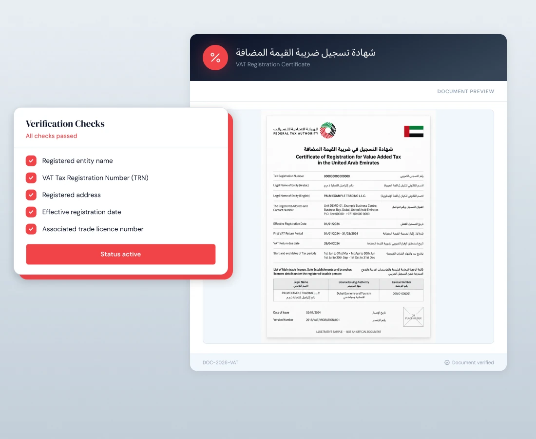Click the All checks passed text
This screenshot has height=439, width=536.
pyautogui.click(x=52, y=136)
